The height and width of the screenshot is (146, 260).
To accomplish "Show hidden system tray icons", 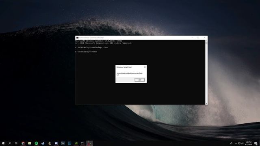I will coord(236,143).
